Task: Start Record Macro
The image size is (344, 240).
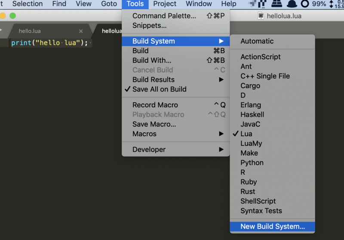Action: [x=176, y=105]
